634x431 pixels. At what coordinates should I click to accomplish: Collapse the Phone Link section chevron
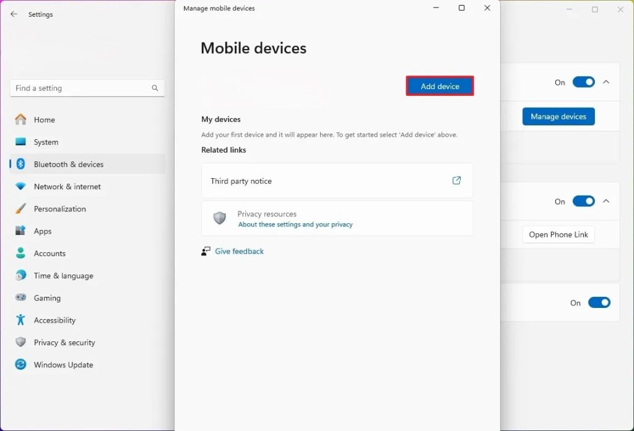pyautogui.click(x=606, y=201)
